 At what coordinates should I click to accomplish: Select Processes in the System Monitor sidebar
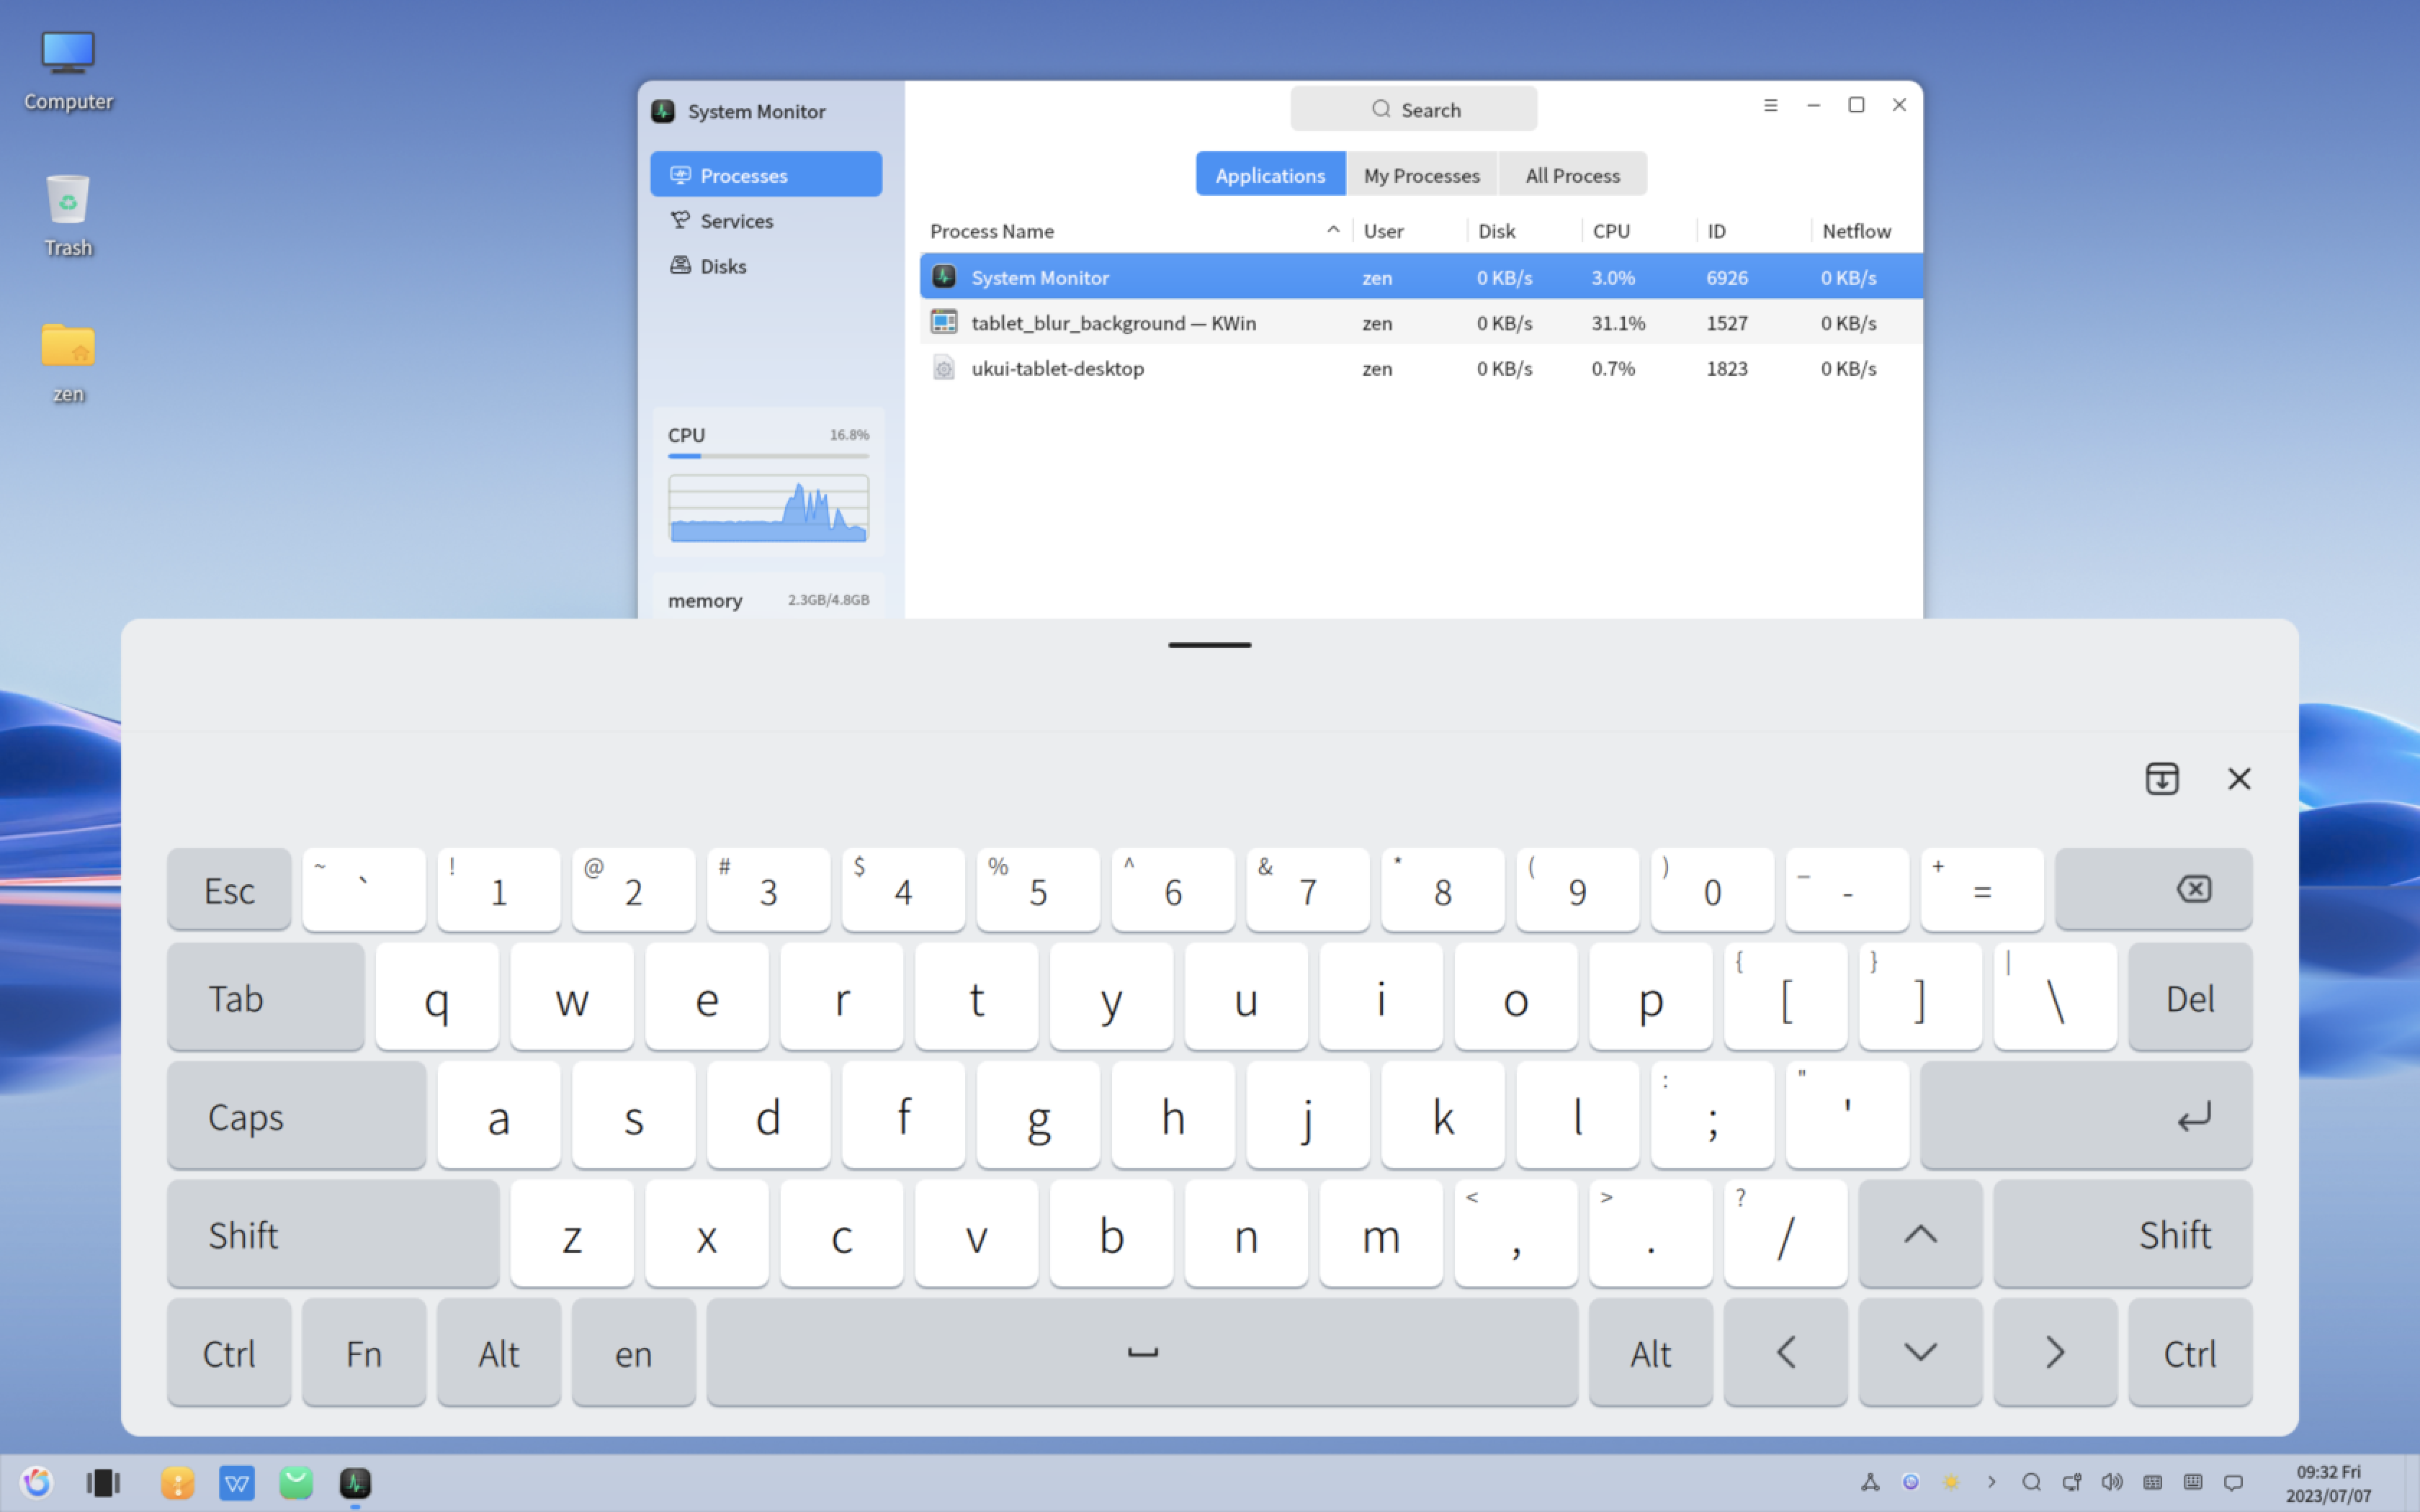pos(765,175)
